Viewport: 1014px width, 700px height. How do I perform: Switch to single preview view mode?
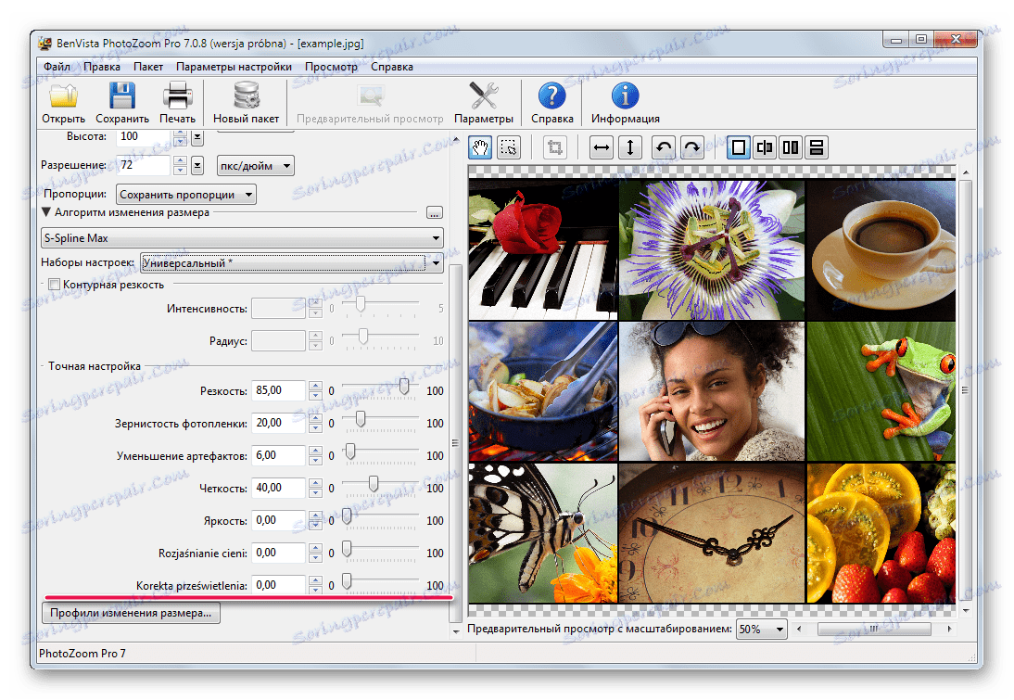click(x=739, y=147)
